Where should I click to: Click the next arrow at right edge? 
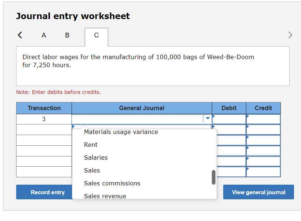click(290, 35)
